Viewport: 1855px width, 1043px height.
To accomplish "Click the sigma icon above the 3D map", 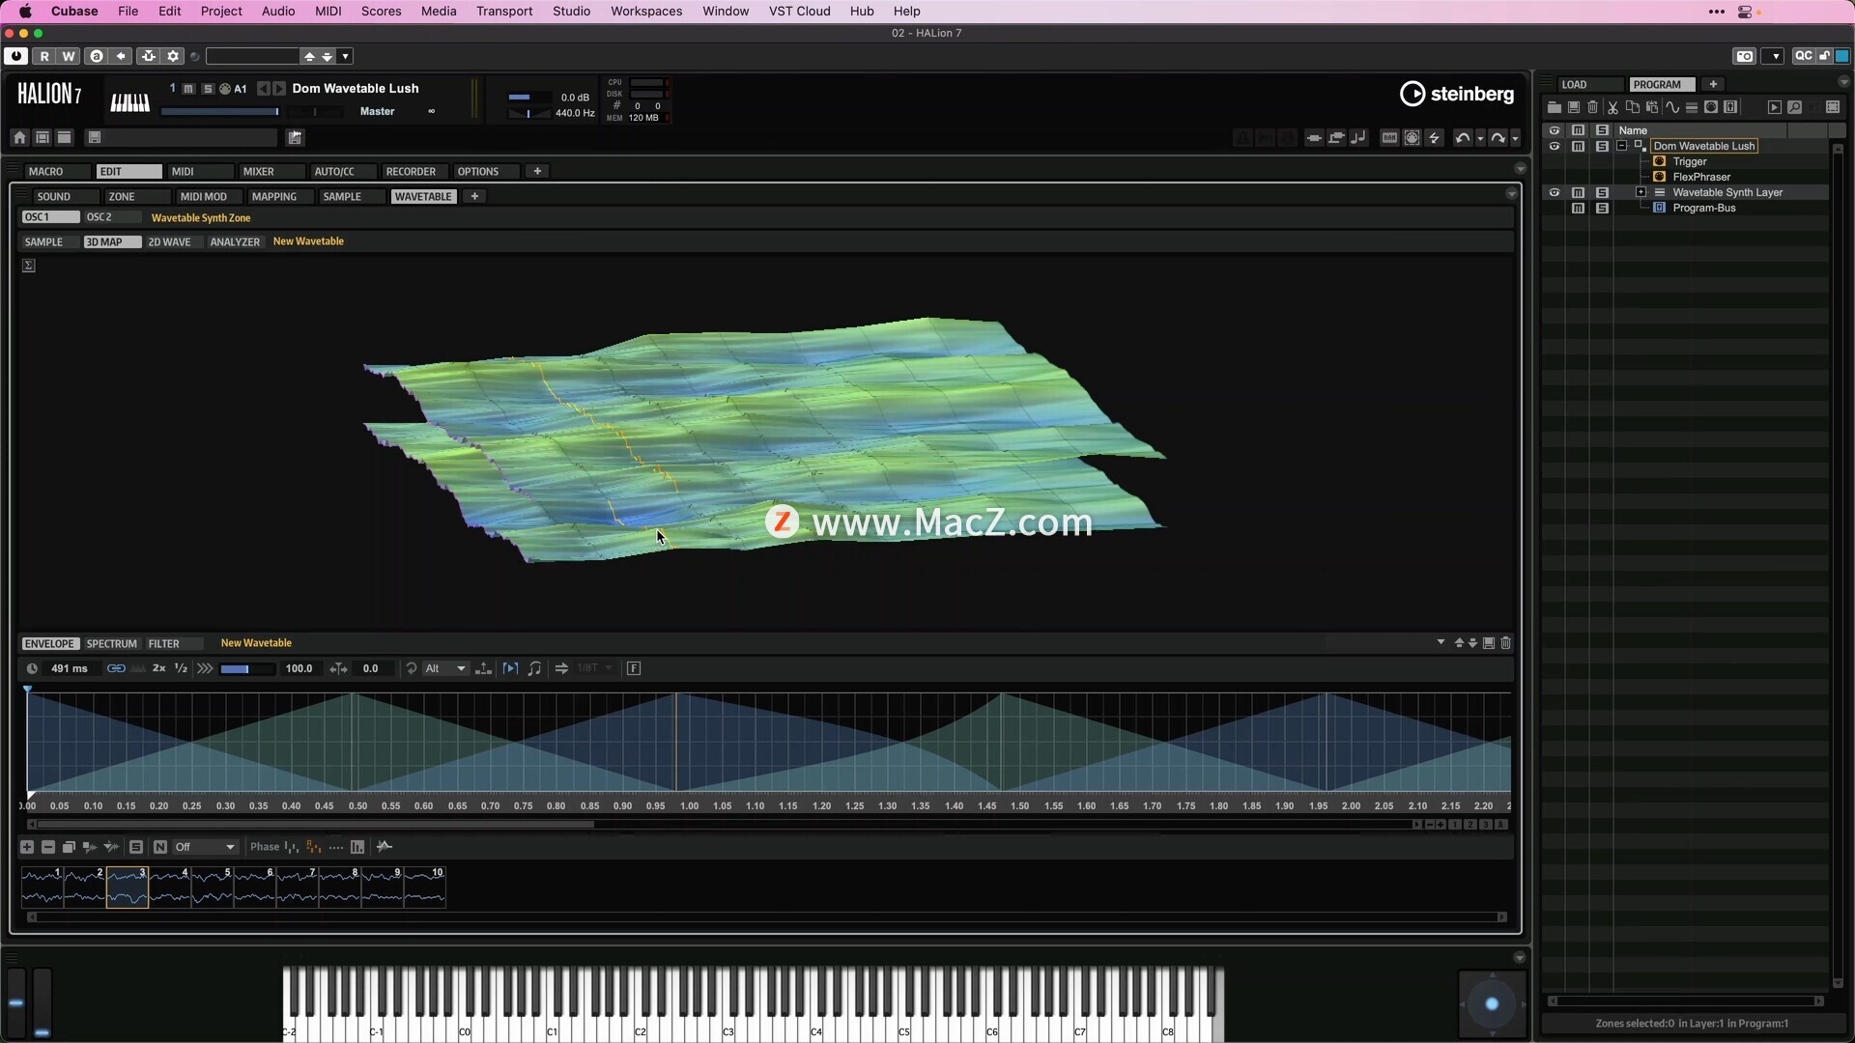I will (x=29, y=266).
